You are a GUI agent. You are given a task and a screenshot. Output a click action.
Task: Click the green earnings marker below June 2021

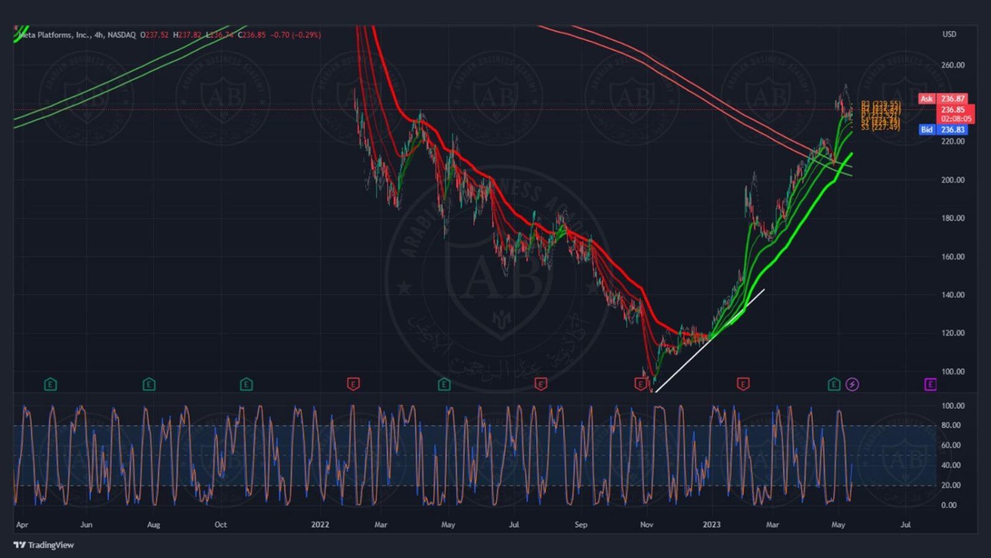[x=50, y=384]
